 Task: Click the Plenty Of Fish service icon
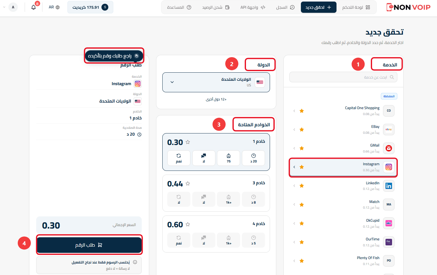pos(389,261)
